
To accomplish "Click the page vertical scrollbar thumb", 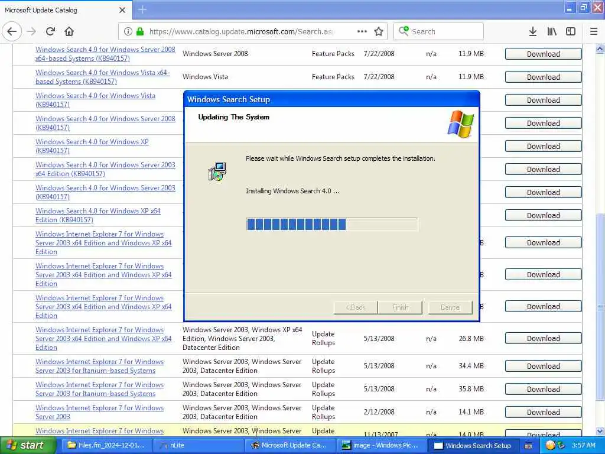I will 600,307.
